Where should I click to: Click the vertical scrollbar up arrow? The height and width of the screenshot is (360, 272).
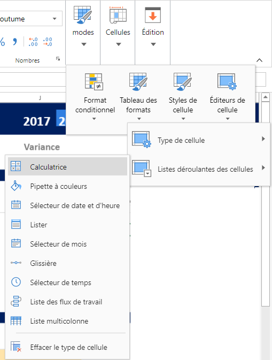[266, 97]
